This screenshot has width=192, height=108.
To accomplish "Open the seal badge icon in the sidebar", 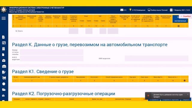I will tap(4, 84).
